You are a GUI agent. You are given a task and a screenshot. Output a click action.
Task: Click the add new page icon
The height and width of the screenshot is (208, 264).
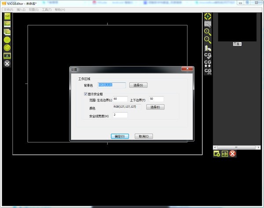pos(217,153)
